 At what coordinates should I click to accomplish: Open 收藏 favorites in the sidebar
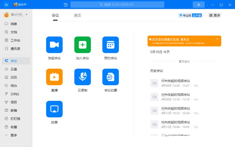[x=16, y=127]
